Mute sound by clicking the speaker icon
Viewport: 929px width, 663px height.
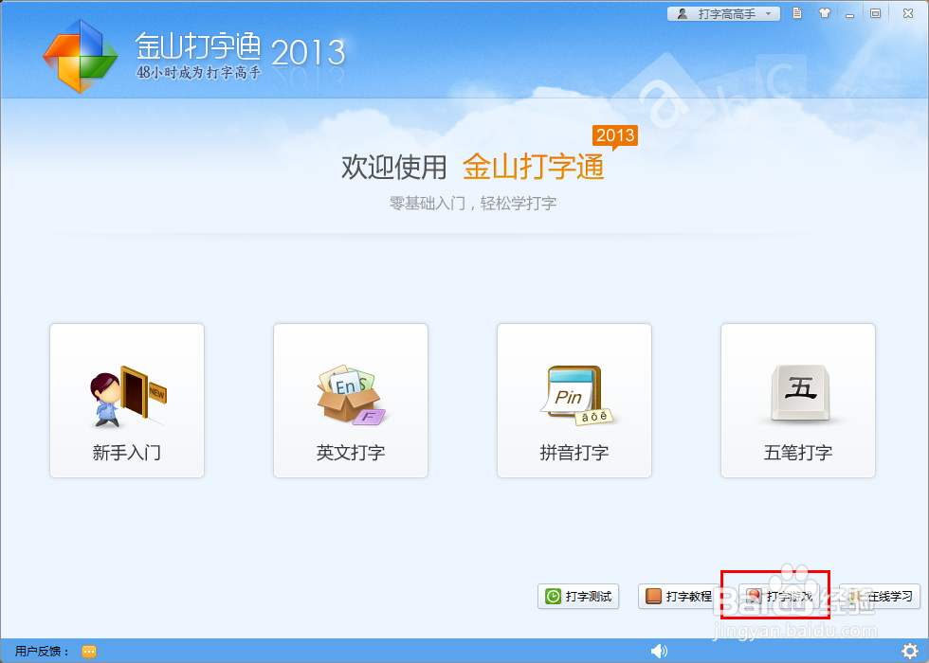660,651
